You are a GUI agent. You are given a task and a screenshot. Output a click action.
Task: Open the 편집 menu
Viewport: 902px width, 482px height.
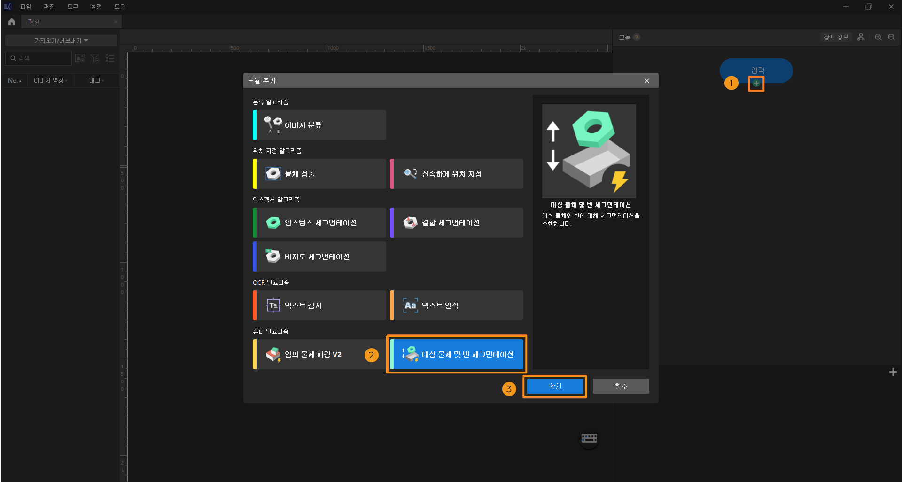coord(49,7)
